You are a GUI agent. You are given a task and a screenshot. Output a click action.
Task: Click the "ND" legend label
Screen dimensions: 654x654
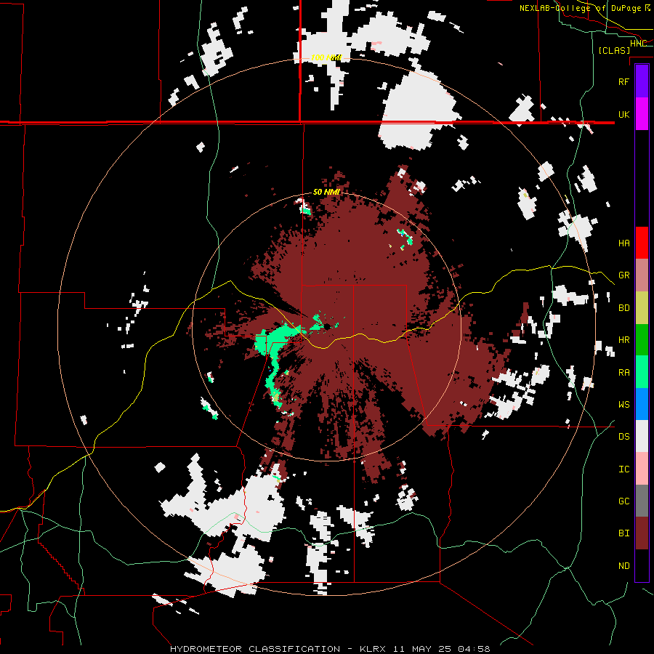[x=623, y=566]
